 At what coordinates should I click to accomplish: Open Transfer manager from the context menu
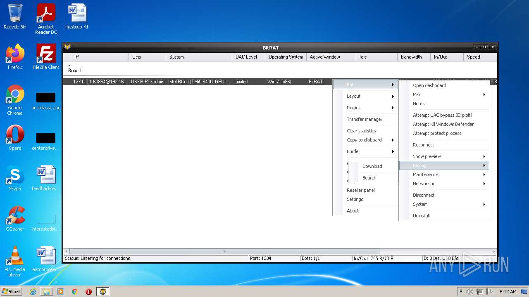tap(366, 119)
